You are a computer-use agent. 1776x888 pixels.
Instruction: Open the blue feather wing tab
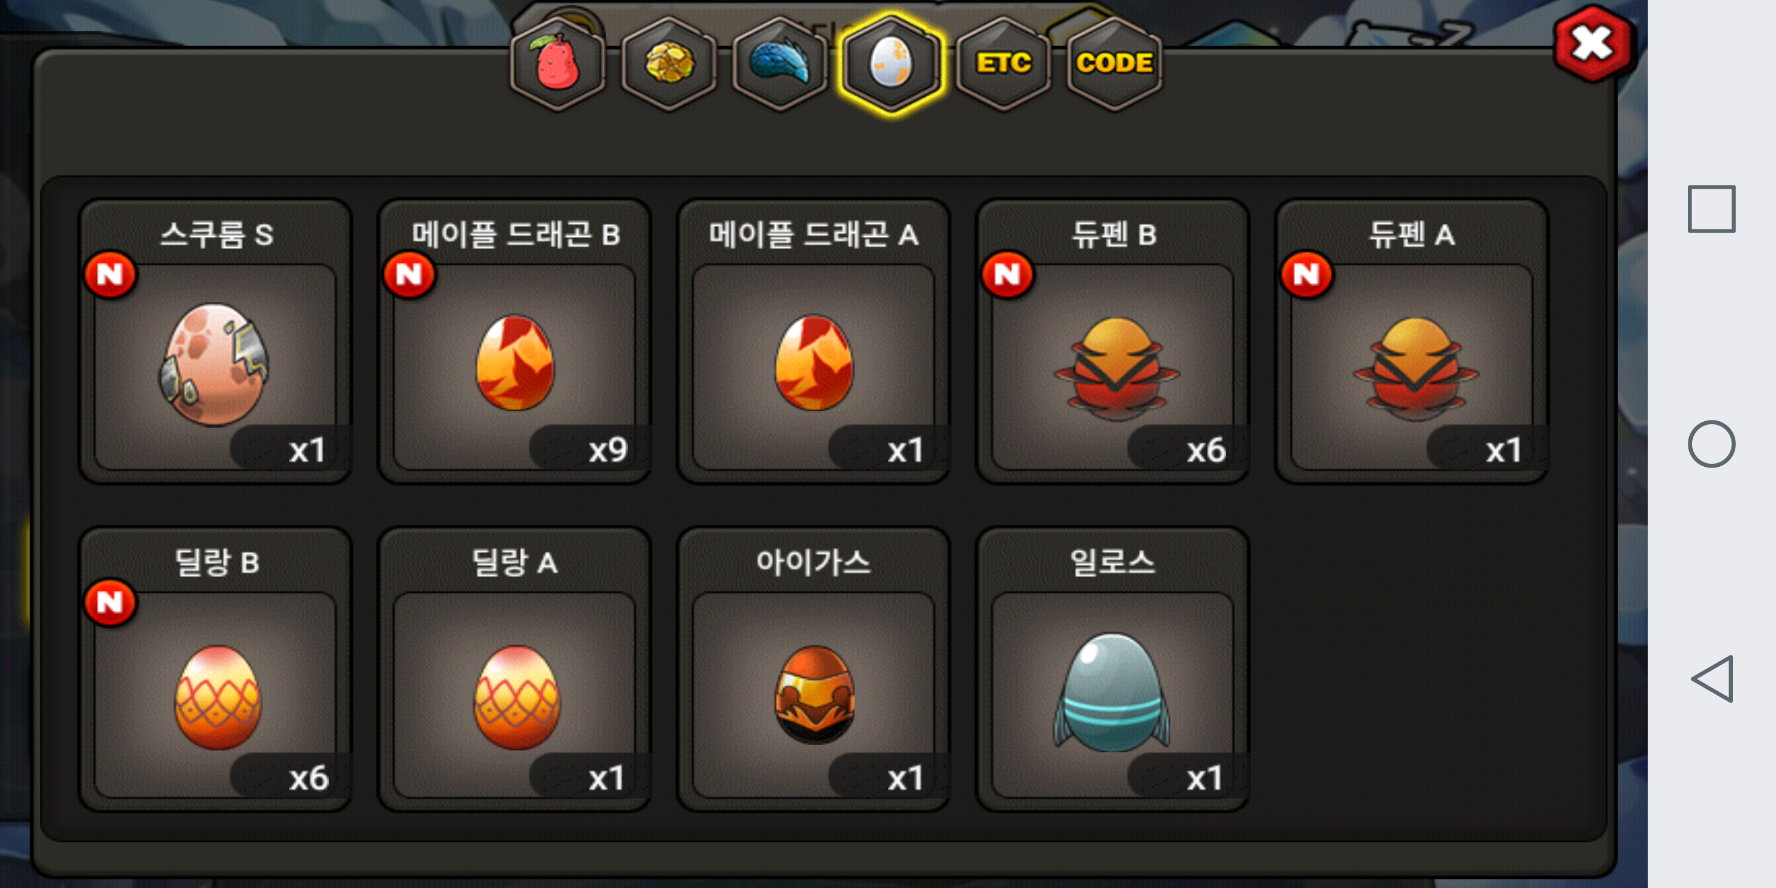click(x=779, y=64)
